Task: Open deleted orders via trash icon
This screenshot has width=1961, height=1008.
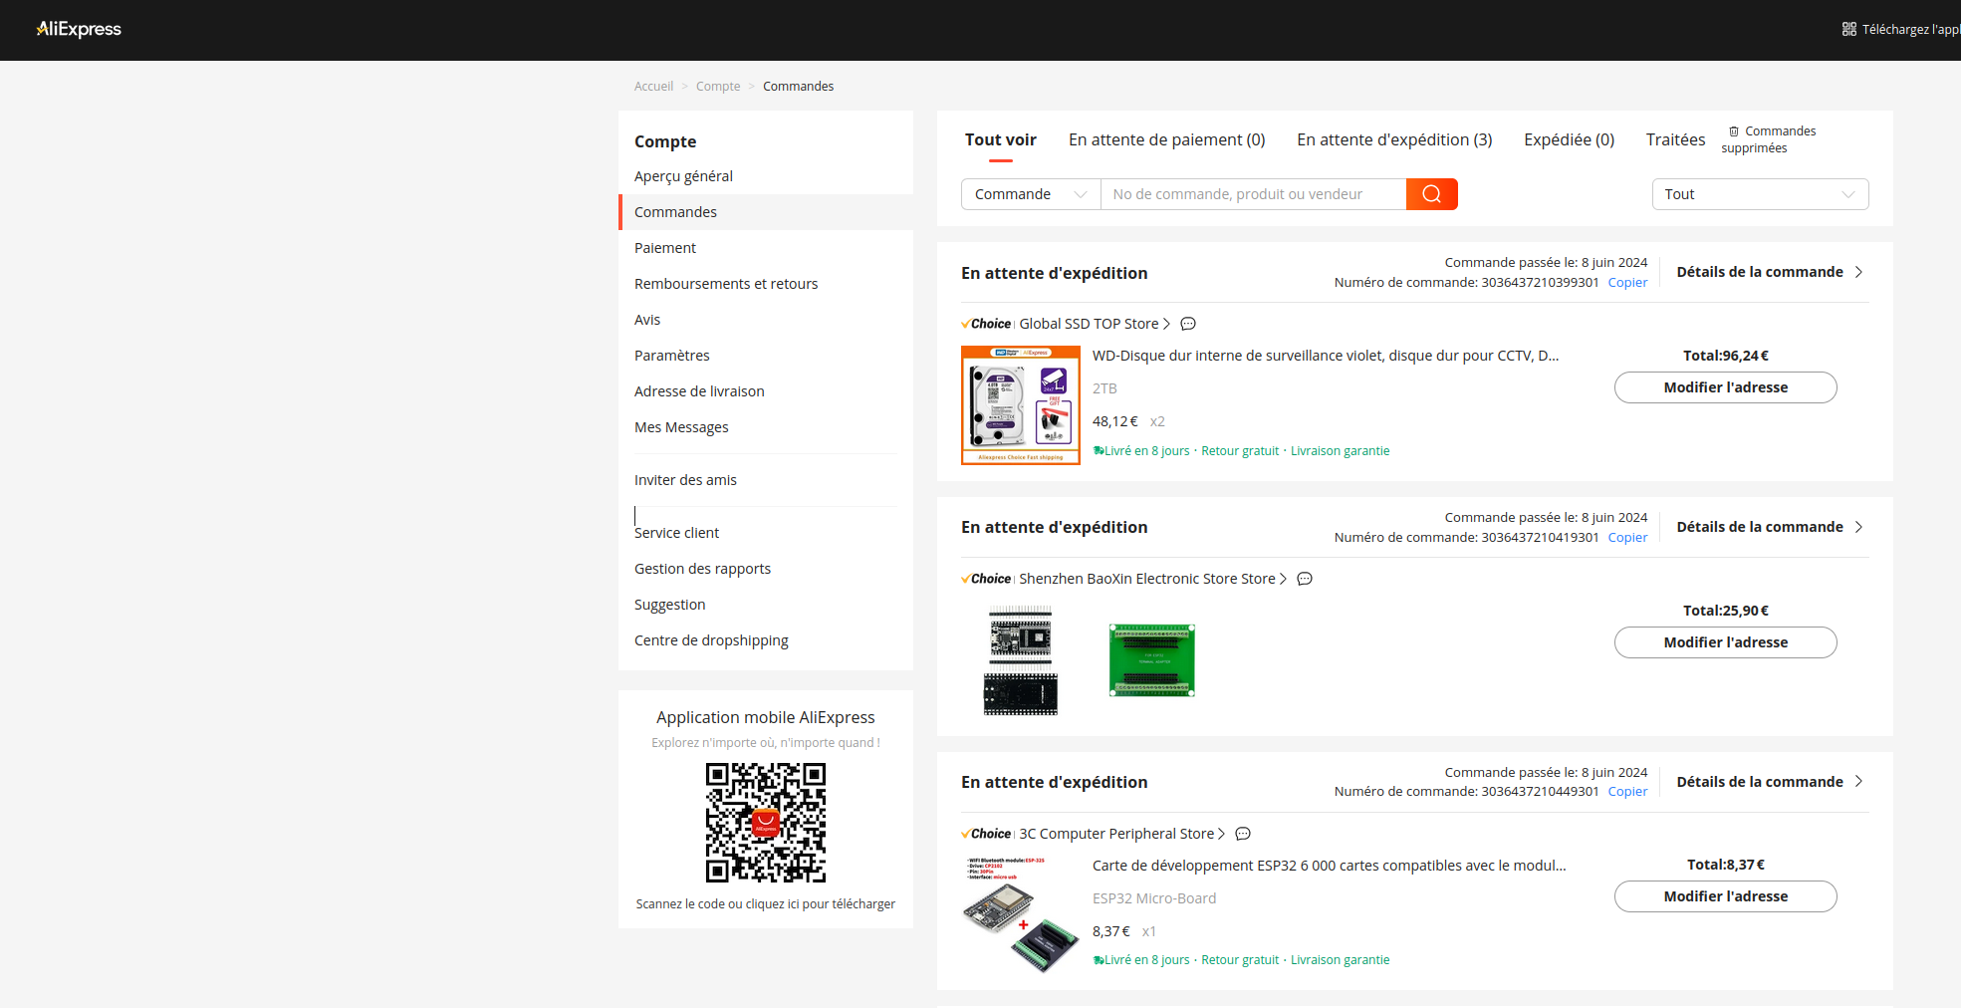Action: pyautogui.click(x=1734, y=131)
